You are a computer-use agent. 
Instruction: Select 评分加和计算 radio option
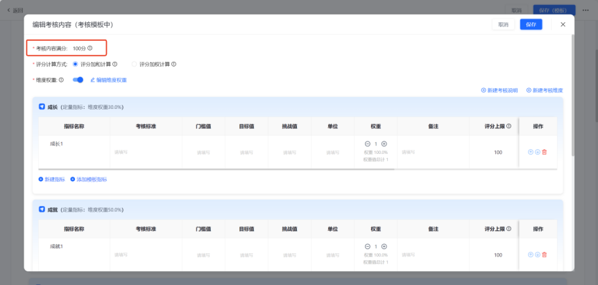click(x=75, y=64)
